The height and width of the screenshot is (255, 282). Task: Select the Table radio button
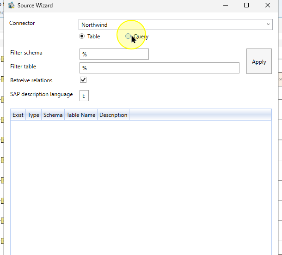(82, 36)
